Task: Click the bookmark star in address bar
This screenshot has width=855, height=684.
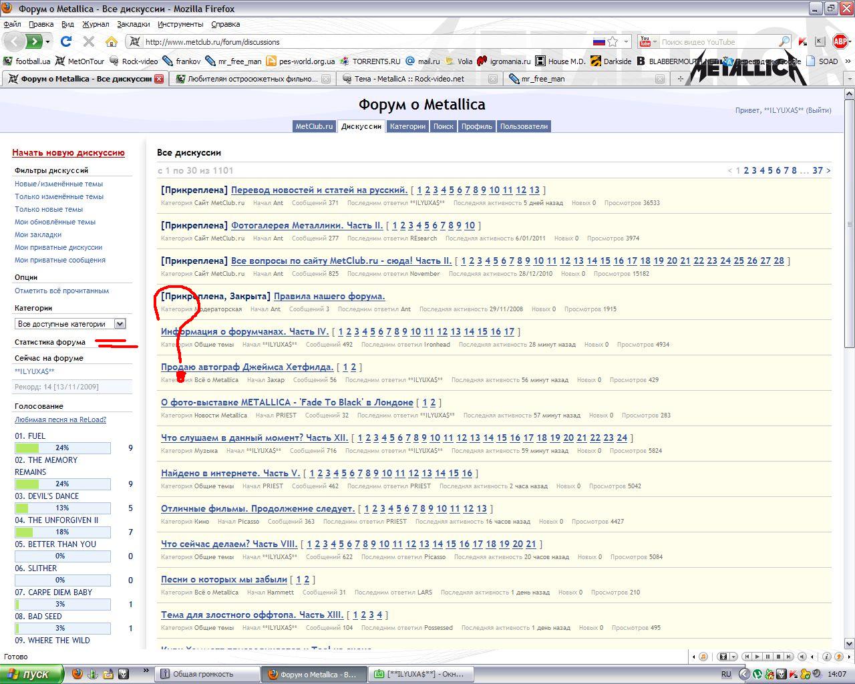Action: [613, 41]
